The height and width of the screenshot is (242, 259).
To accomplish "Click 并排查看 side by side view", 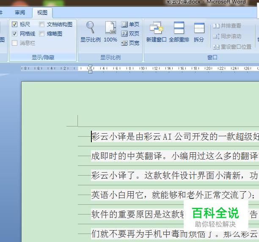I will 227,26.
